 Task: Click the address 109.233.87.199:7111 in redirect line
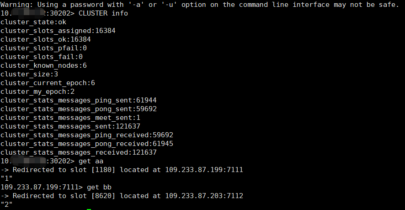click(x=204, y=170)
